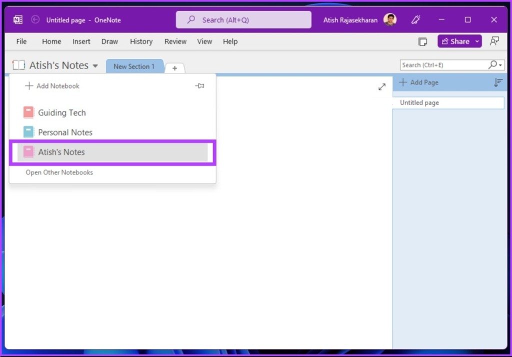Click the back navigation arrow in title bar
Screen dimensions: 512x357
click(x=35, y=20)
